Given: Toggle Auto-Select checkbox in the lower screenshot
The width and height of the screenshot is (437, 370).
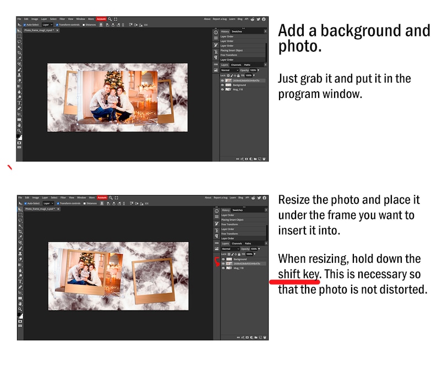Looking at the screenshot, I should pyautogui.click(x=25, y=203).
